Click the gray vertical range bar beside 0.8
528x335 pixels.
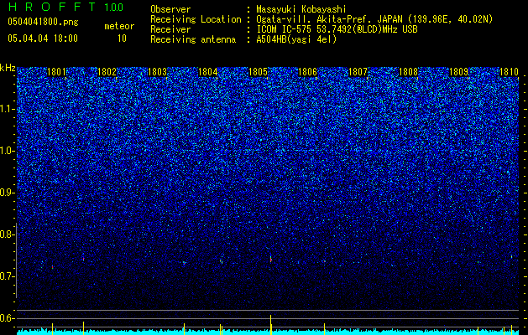pyautogui.click(x=17, y=260)
